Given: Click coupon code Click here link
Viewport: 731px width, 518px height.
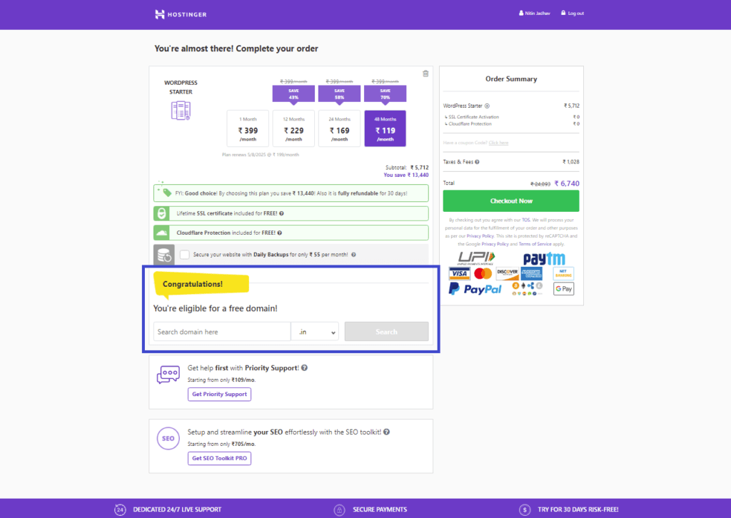Looking at the screenshot, I should point(498,143).
